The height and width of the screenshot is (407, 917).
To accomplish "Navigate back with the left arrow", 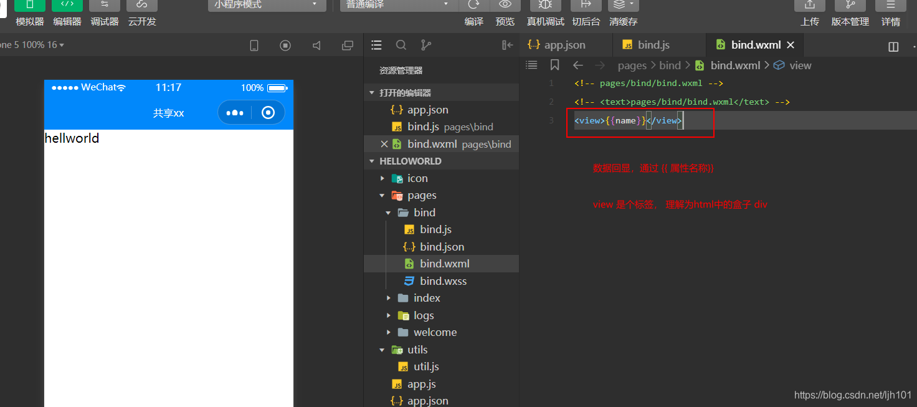I will [x=577, y=65].
